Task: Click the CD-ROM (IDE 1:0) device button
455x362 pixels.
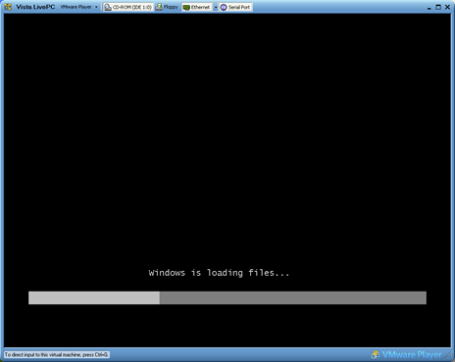Action: click(128, 7)
